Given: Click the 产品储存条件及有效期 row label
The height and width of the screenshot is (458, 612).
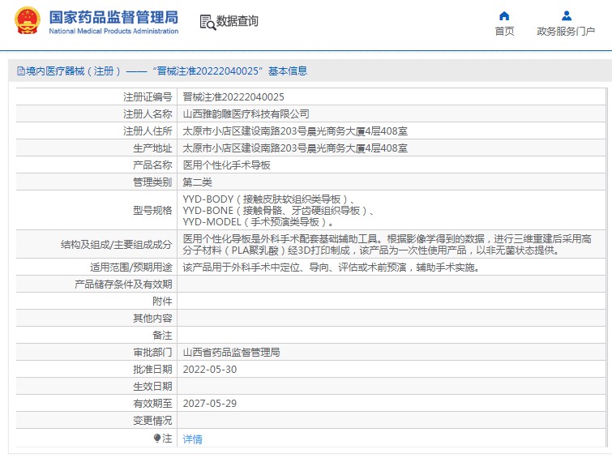Looking at the screenshot, I should click(x=123, y=285).
